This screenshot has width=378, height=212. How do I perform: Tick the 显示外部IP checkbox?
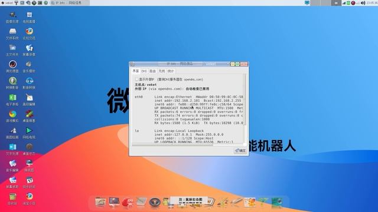[x=136, y=79]
